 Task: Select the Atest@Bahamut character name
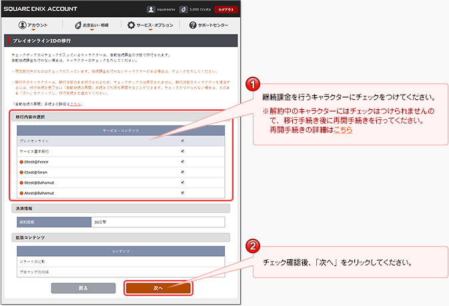pos(39,193)
